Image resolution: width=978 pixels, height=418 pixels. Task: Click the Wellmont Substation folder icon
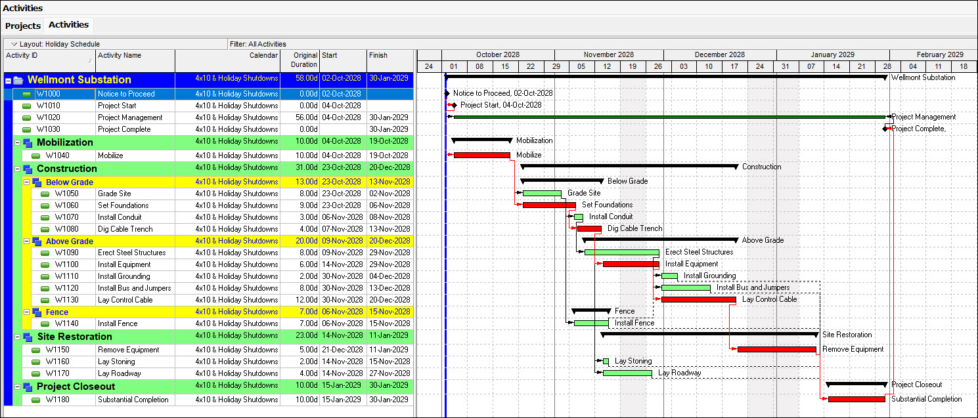18,80
